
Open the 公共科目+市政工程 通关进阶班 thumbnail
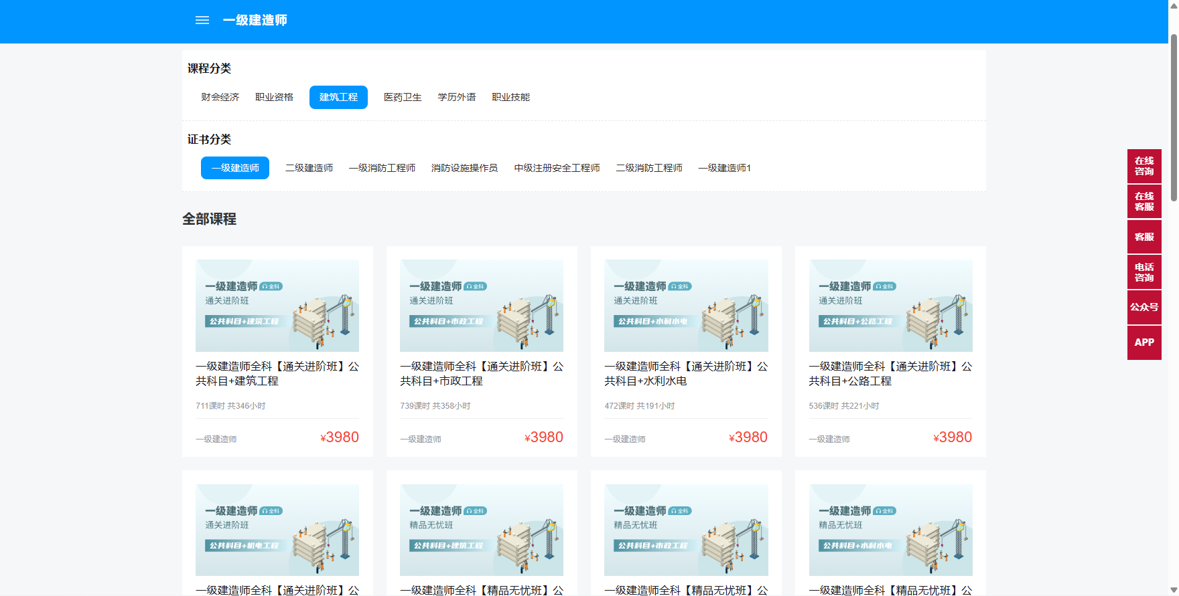pyautogui.click(x=482, y=306)
